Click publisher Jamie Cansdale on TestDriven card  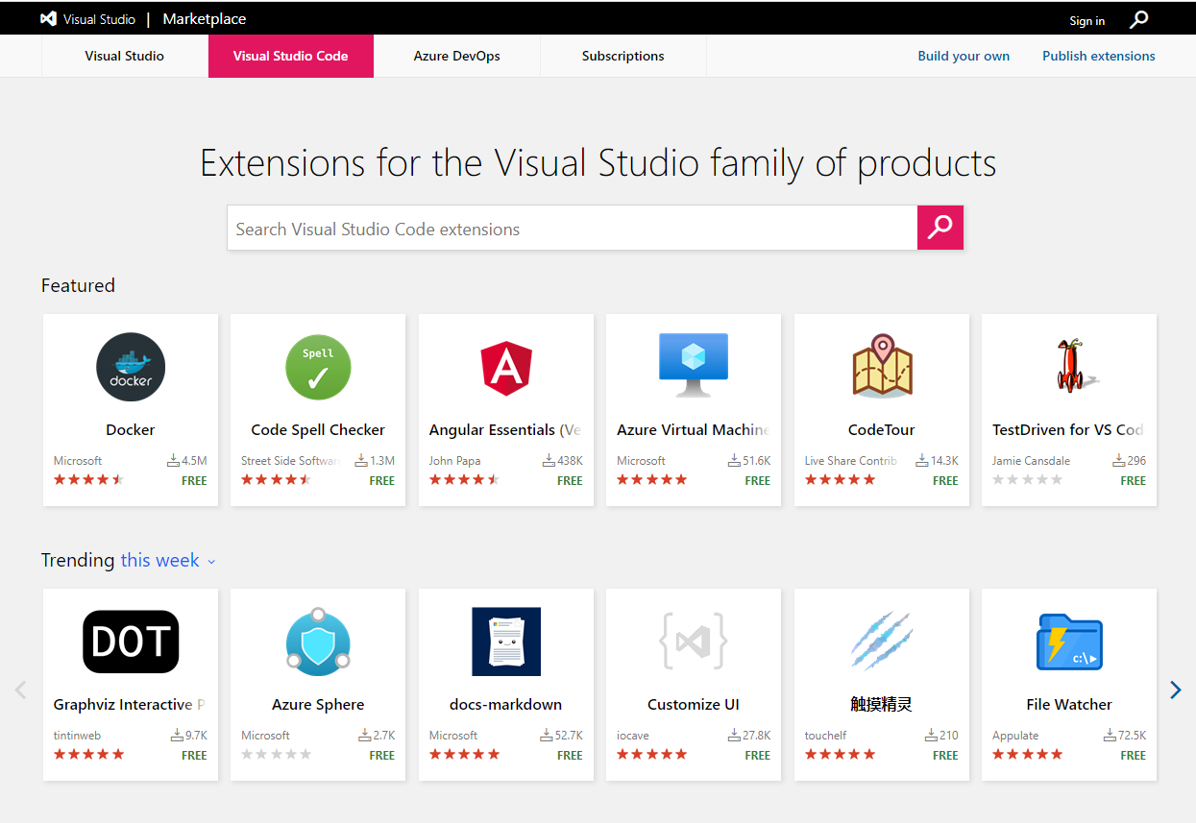tap(1031, 461)
